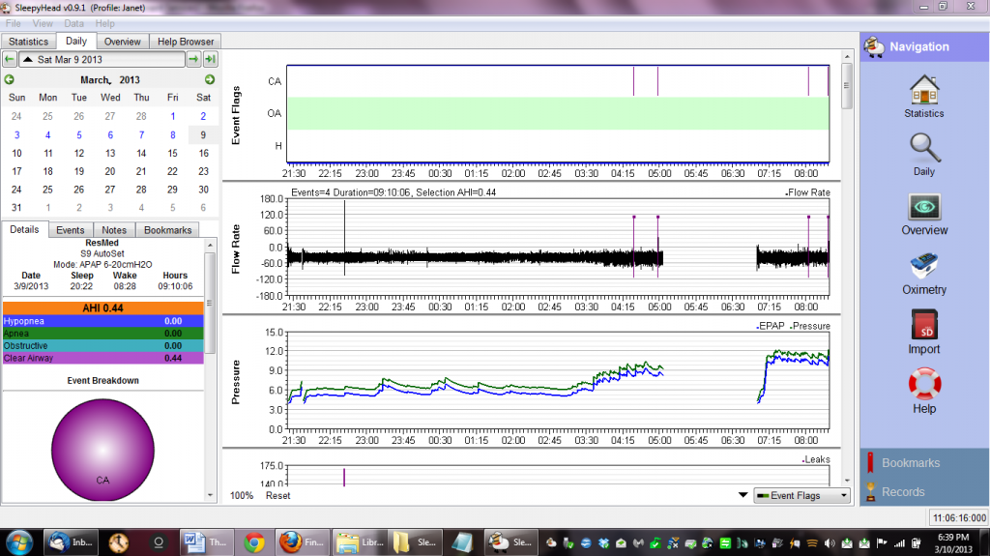The width and height of the screenshot is (990, 556).
Task: Open the Oximetry icon in Navigation
Action: 923,267
